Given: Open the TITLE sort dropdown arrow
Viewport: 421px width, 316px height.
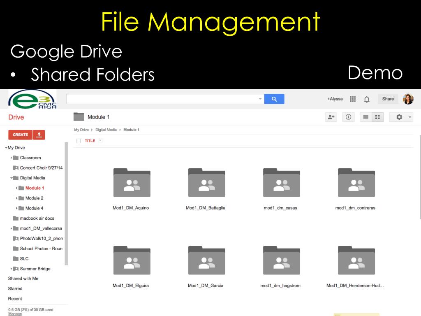Looking at the screenshot, I should point(100,140).
